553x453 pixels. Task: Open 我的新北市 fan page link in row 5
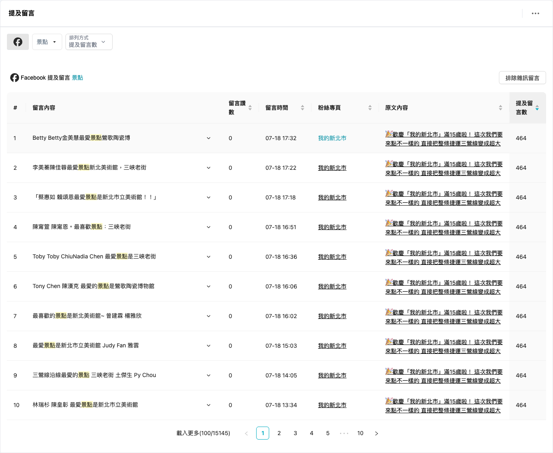[332, 257]
